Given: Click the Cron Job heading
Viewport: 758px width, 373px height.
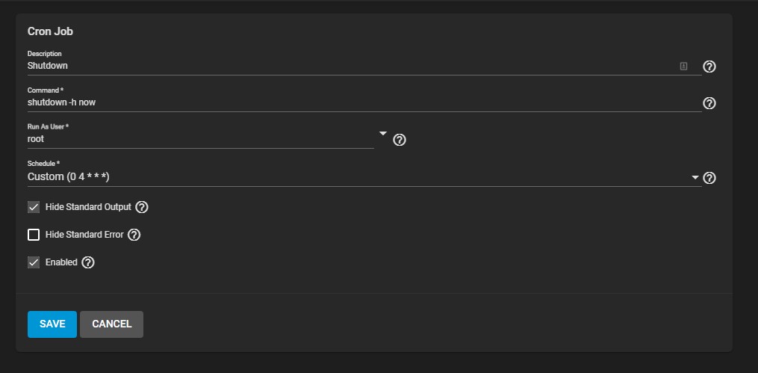Looking at the screenshot, I should (50, 31).
